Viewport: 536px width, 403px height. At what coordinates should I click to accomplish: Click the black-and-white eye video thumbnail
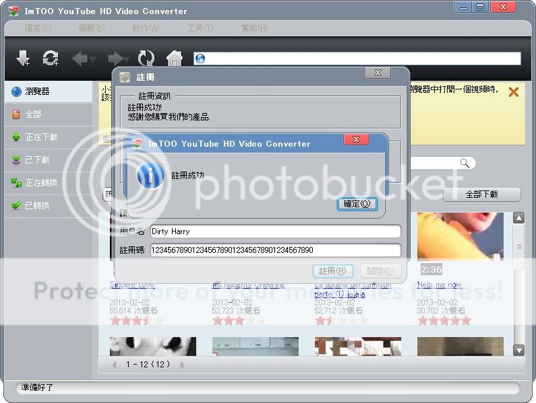[x=153, y=346]
